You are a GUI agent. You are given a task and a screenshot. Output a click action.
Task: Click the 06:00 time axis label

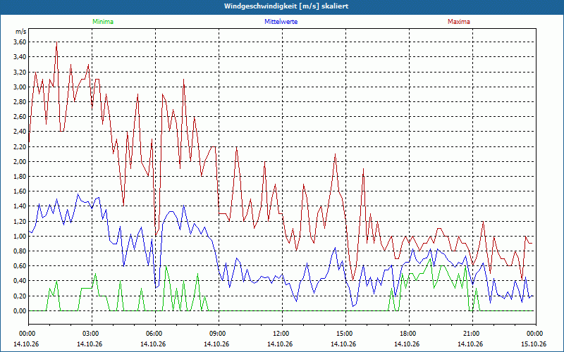click(155, 334)
